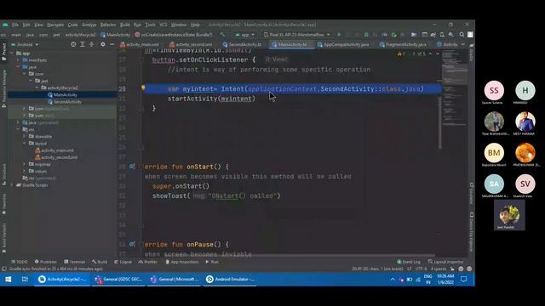This screenshot has width=545, height=306.
Task: Open the TODO tool window
Action: point(19,262)
